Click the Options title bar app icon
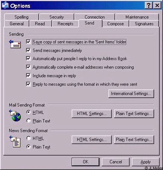 pos(5,6)
